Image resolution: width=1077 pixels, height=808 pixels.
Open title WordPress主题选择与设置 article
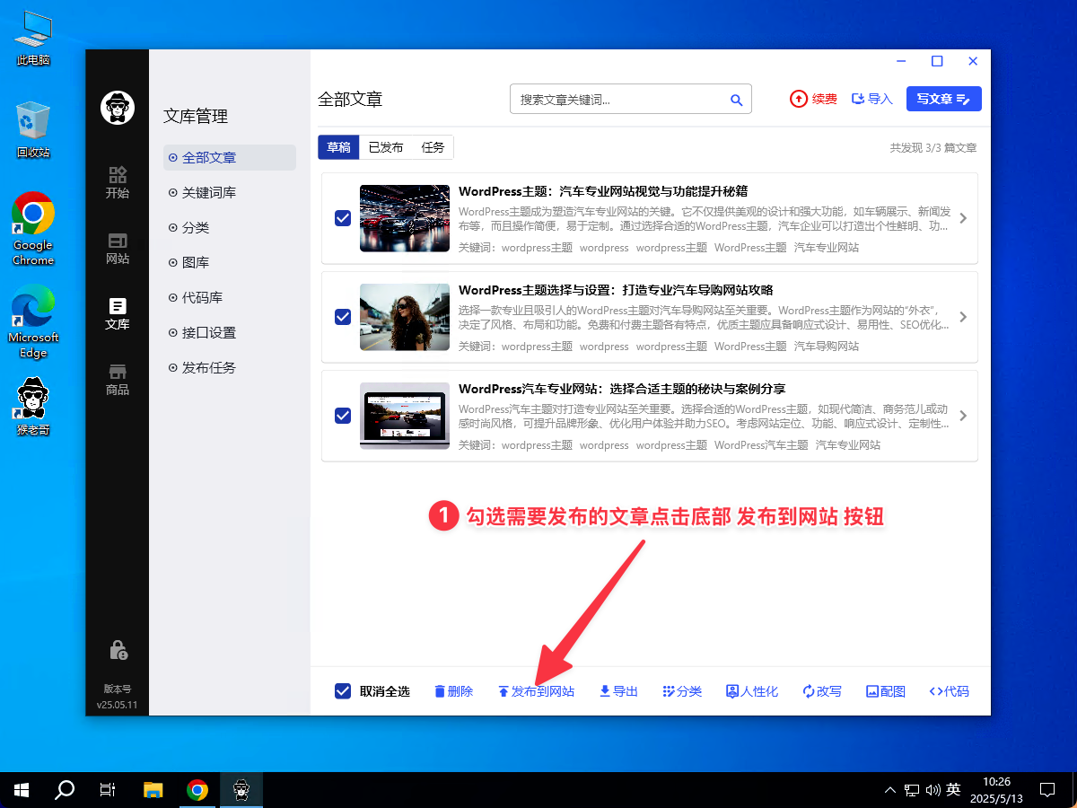point(616,290)
